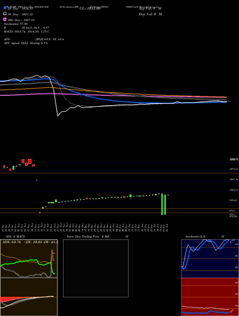Click the 999.45 price axis label

coord(234,200)
